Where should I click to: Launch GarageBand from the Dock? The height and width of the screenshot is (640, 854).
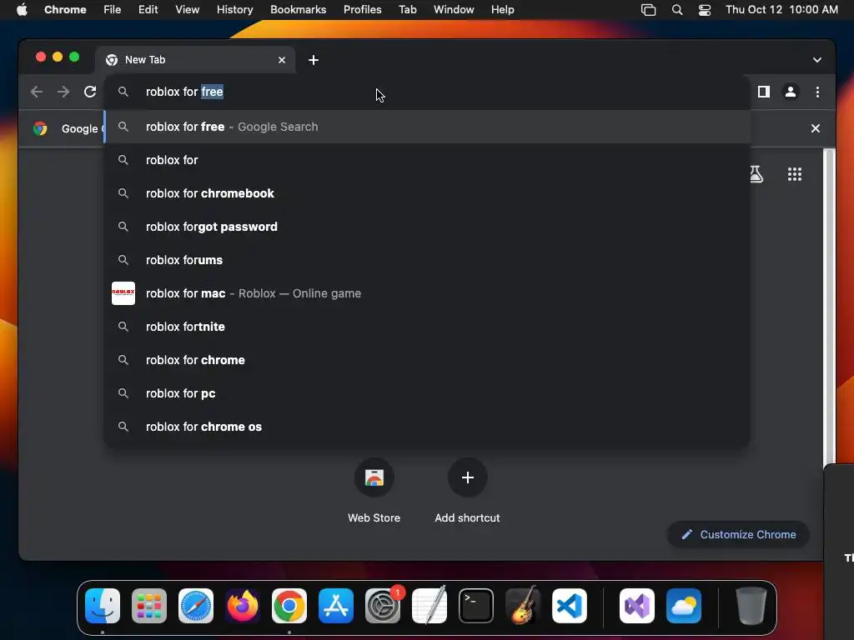coord(523,606)
